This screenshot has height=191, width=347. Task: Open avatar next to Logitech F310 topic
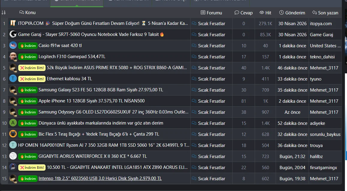(x=13, y=57)
